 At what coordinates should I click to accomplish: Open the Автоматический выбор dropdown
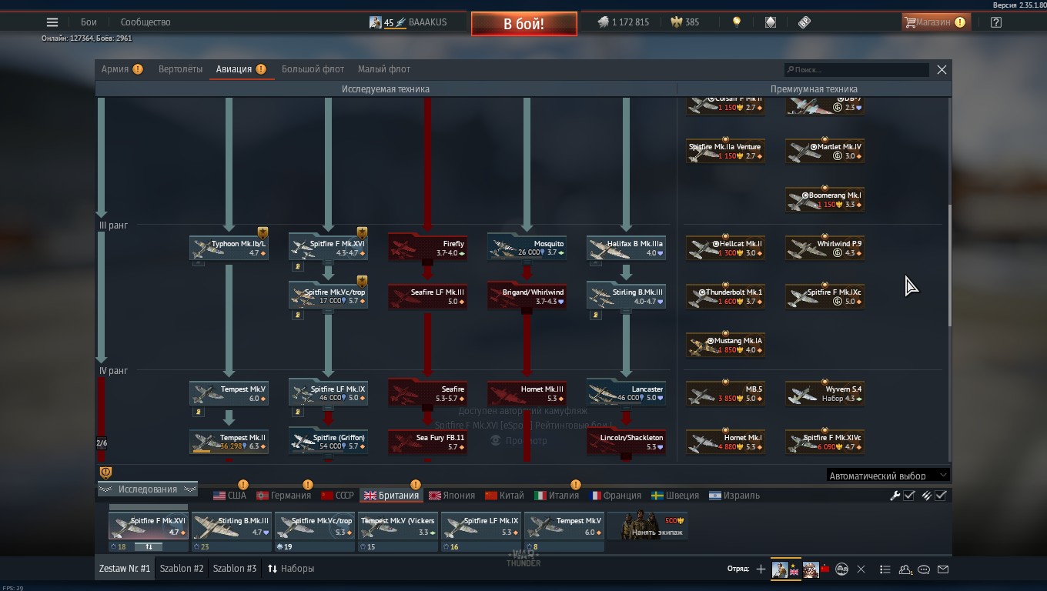point(888,476)
